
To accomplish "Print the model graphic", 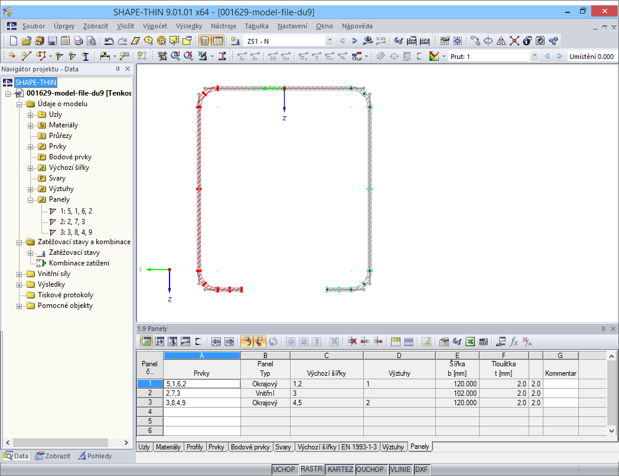I will [79, 41].
